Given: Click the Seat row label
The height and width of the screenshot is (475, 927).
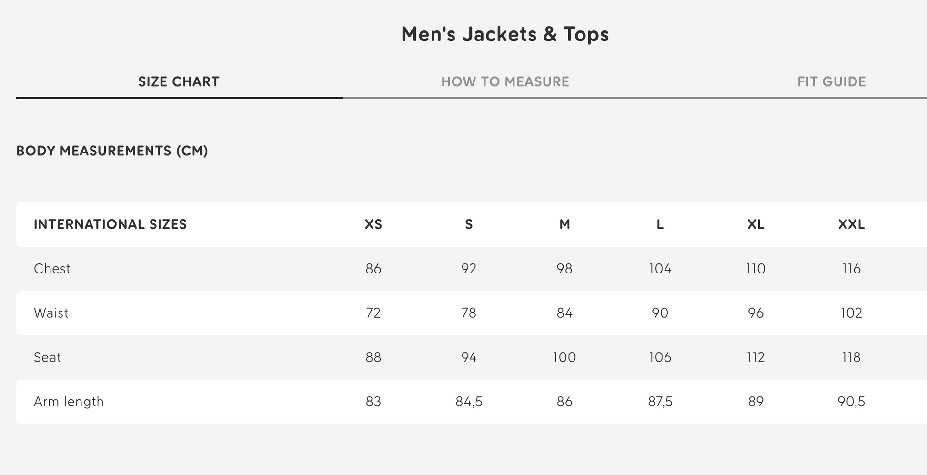Looking at the screenshot, I should click(x=47, y=357).
